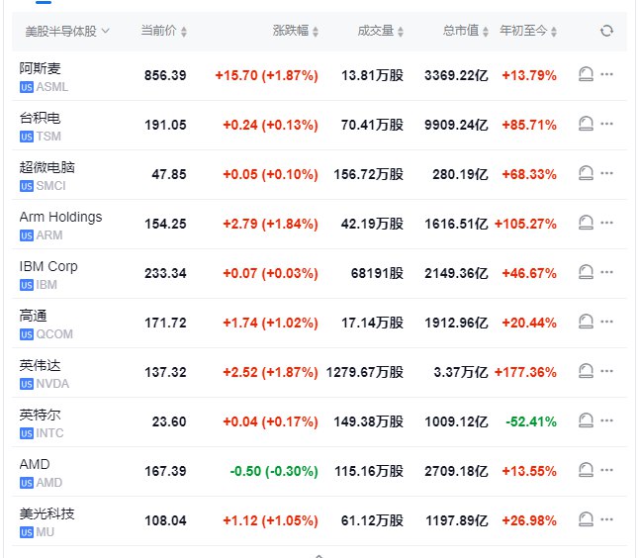Open the IBM Corp stock page
The width and height of the screenshot is (639, 558).
tap(48, 266)
